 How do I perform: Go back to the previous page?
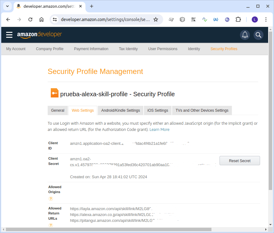(x=8, y=19)
